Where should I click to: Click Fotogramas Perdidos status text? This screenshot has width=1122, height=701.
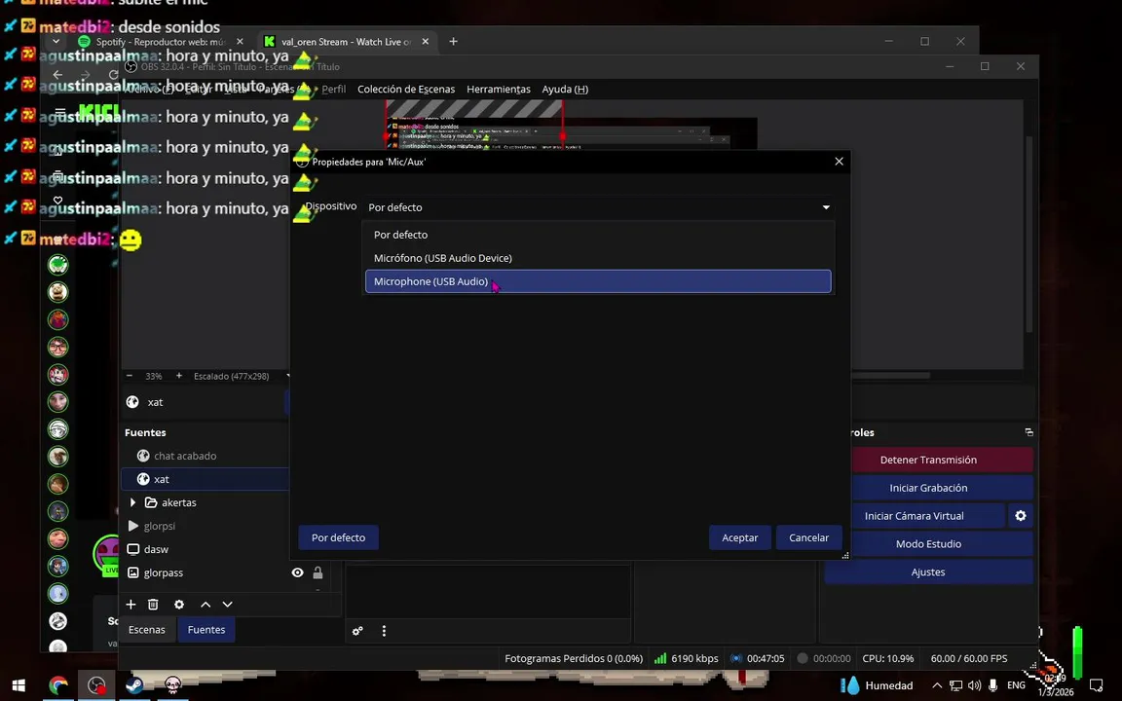[x=573, y=658]
